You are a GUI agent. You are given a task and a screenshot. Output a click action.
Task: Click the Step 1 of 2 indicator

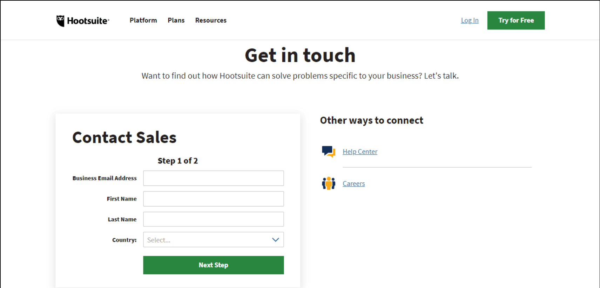[177, 161]
